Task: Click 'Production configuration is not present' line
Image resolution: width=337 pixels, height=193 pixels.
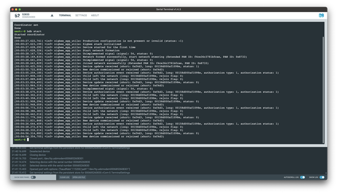Action: pos(98,41)
